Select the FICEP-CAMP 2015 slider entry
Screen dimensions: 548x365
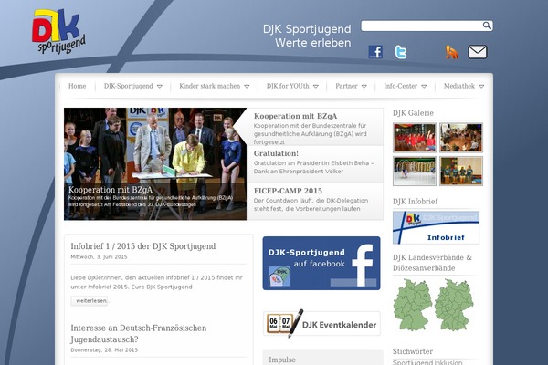[314, 202]
